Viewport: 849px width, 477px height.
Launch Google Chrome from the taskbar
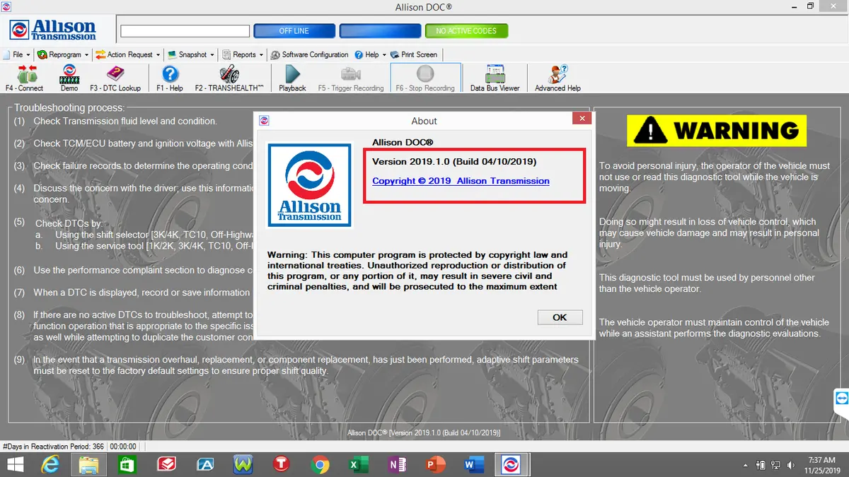click(x=320, y=464)
